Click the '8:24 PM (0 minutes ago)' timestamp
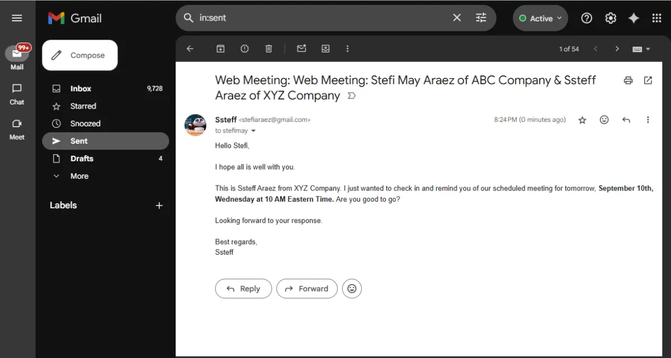The width and height of the screenshot is (671, 358). point(530,120)
